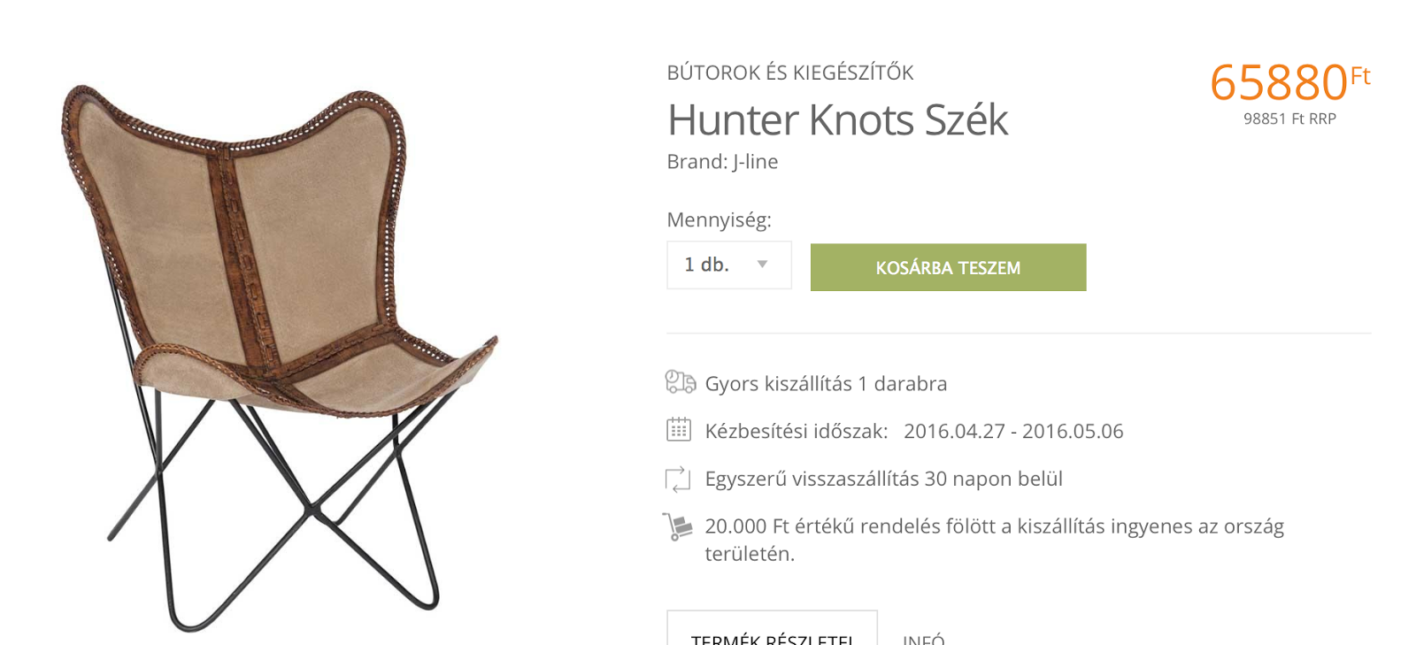Click the 98851 Ft RRP text

[1289, 119]
